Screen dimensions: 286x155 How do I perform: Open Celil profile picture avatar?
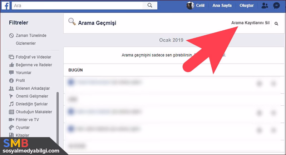click(x=190, y=5)
